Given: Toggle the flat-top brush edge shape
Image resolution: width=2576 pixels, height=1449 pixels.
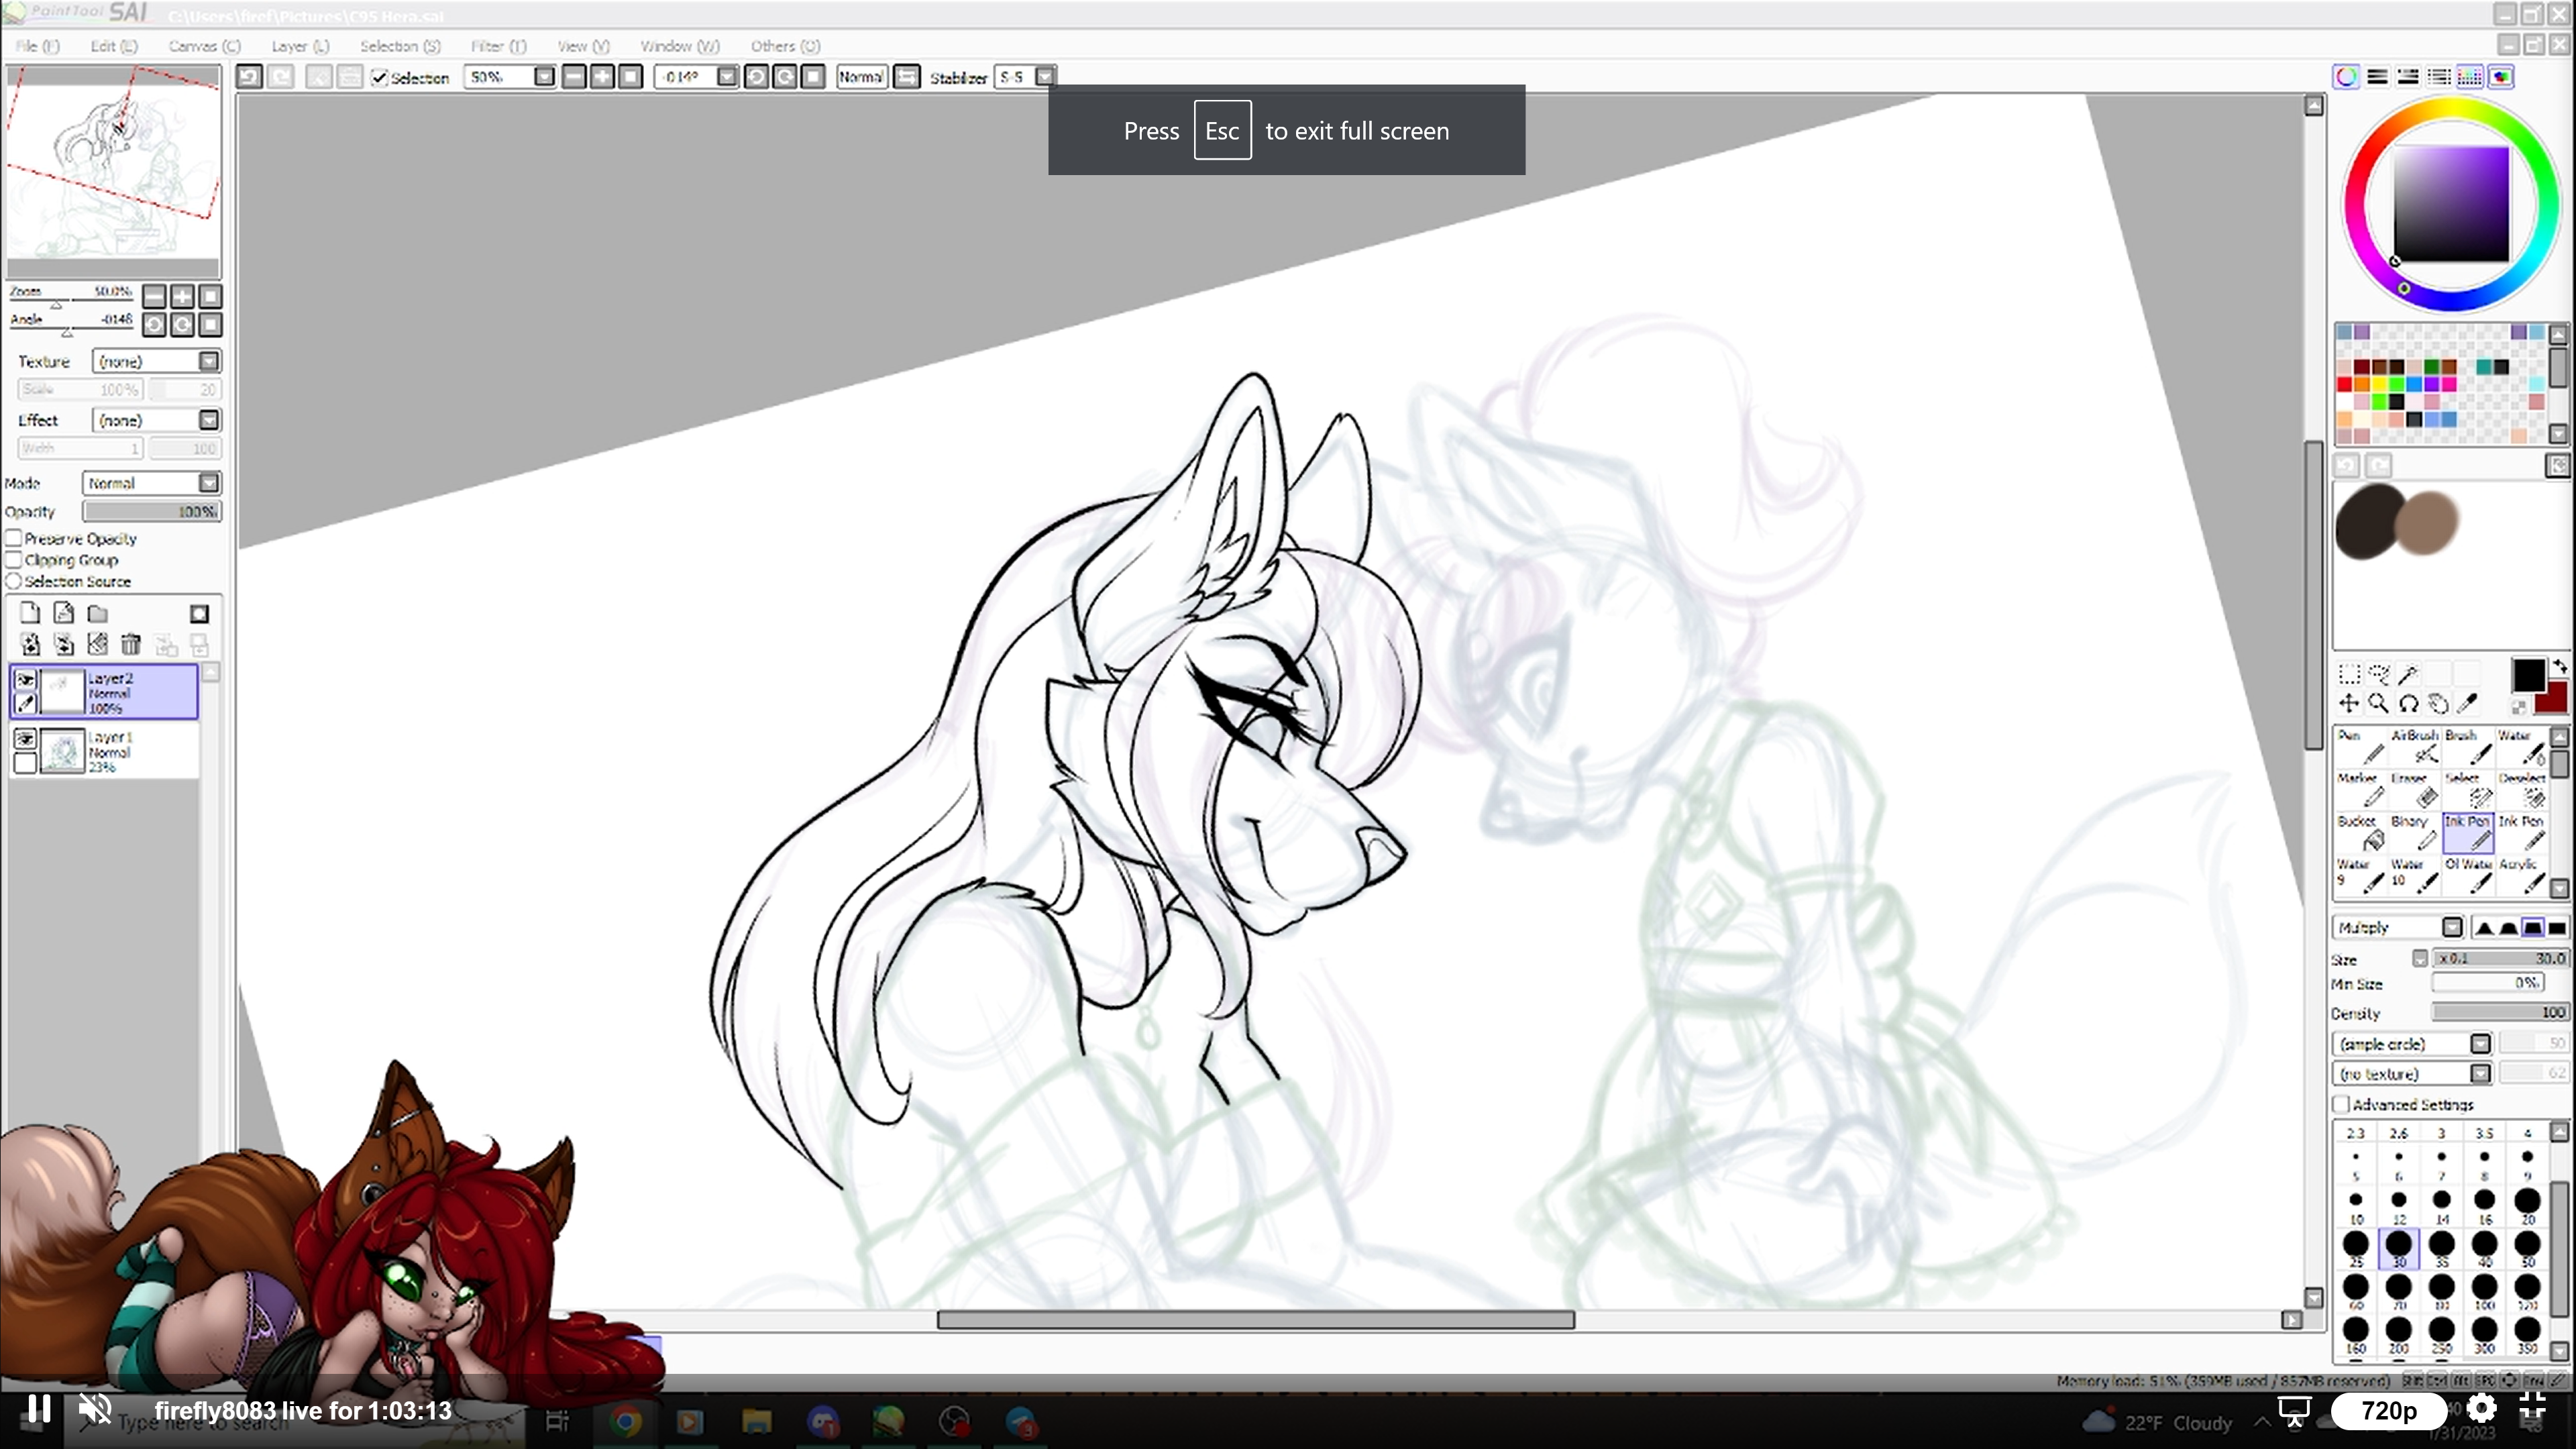Looking at the screenshot, I should pos(2532,928).
